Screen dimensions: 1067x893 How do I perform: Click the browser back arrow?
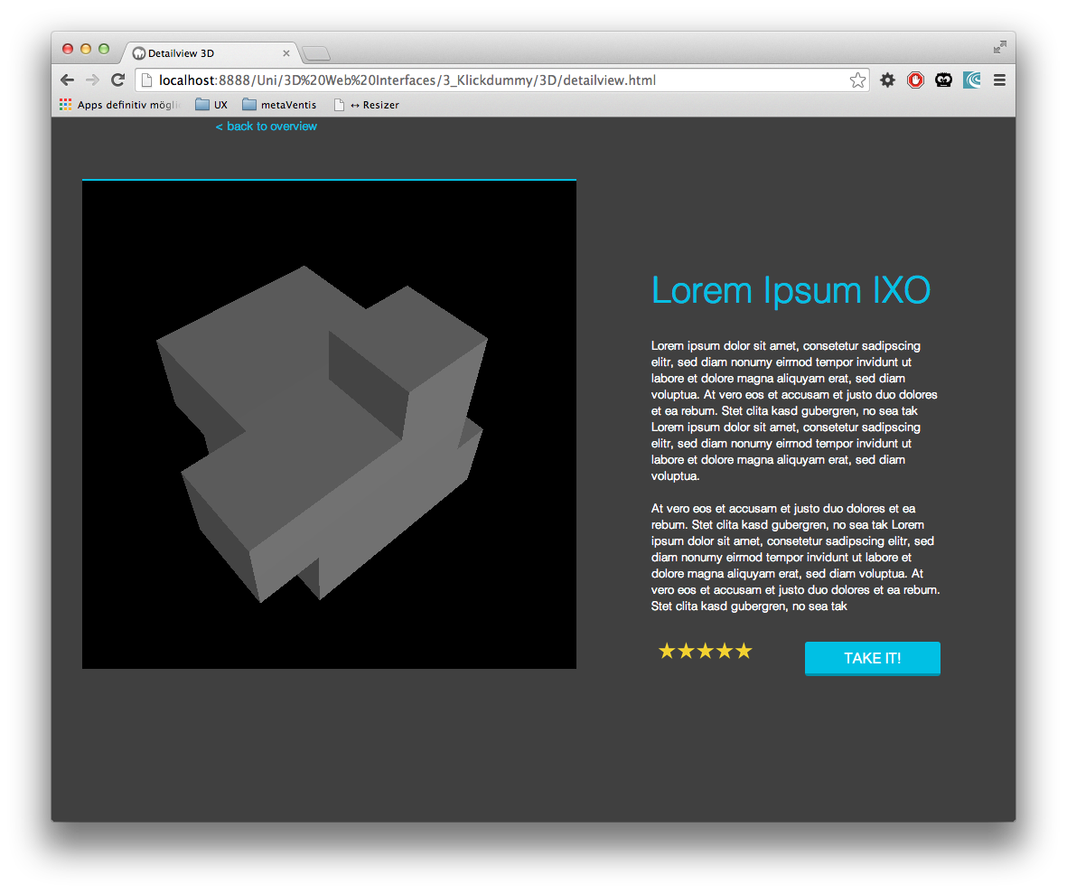pyautogui.click(x=68, y=80)
